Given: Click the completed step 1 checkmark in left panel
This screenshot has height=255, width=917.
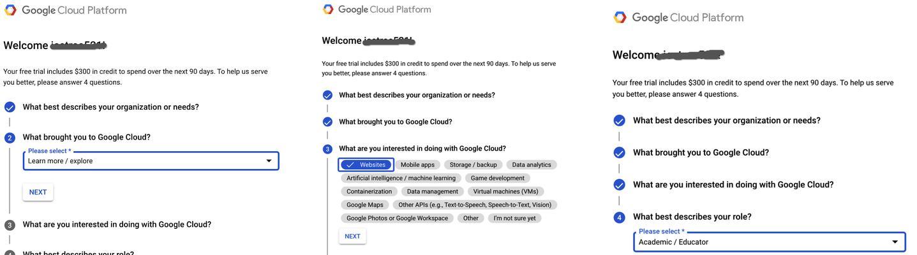Looking at the screenshot, I should coord(10,107).
